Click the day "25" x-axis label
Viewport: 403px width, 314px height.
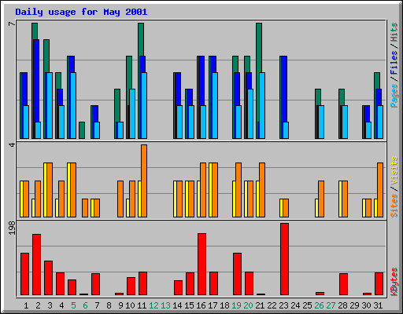[x=307, y=305]
